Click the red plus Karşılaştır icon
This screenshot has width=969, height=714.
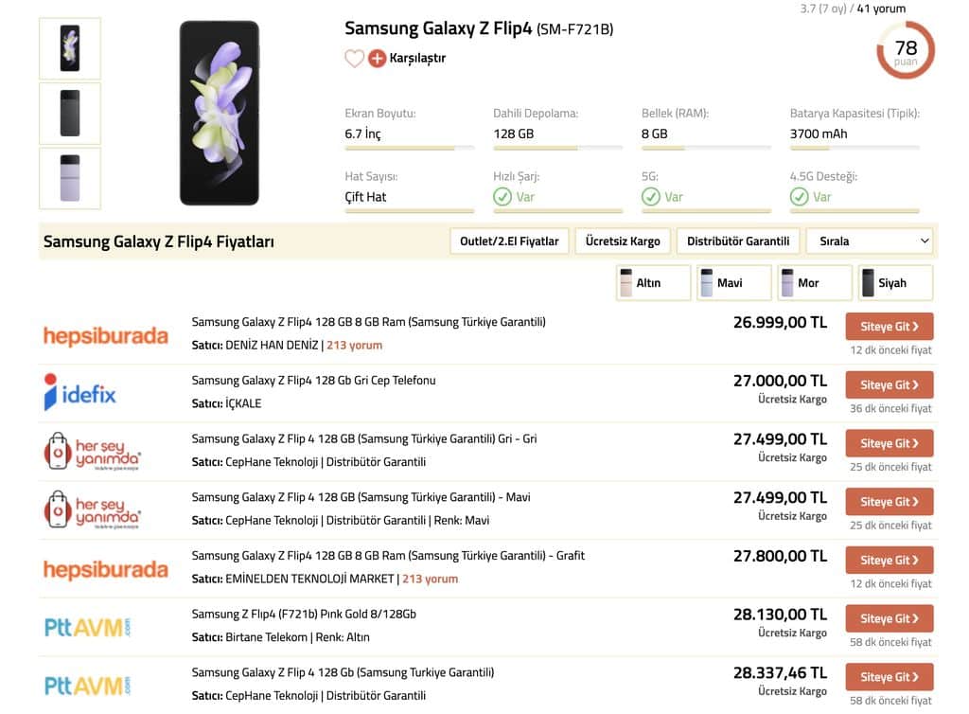(x=377, y=58)
